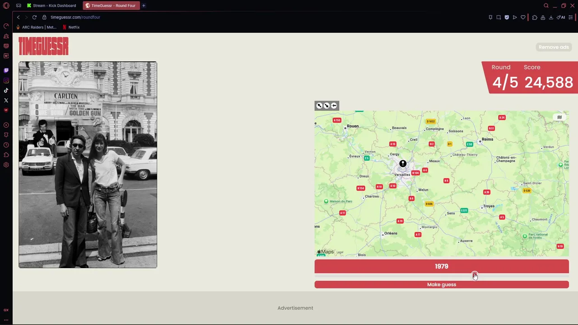Open the AI assistant toolbar icon

coord(561,17)
